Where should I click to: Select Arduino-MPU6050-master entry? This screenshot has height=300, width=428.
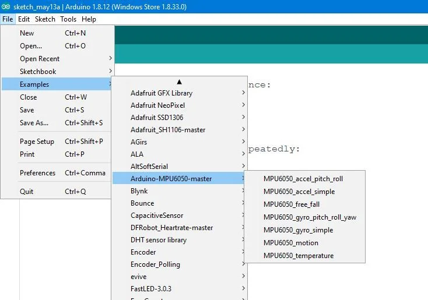[x=179, y=179]
